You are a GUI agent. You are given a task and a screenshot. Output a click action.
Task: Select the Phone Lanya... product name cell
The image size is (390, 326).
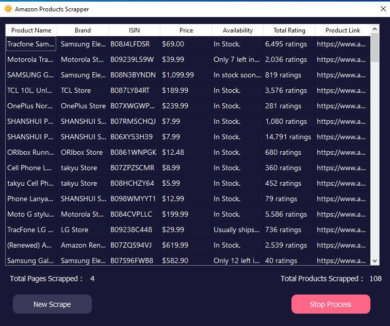click(31, 199)
